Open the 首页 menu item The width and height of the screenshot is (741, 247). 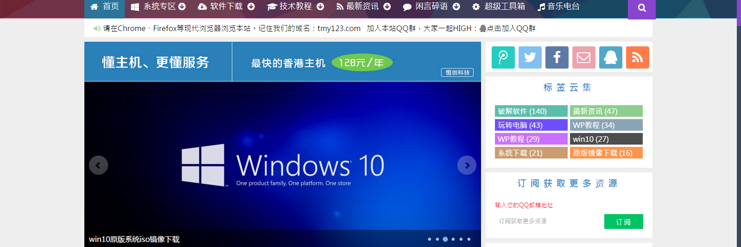pyautogui.click(x=105, y=6)
